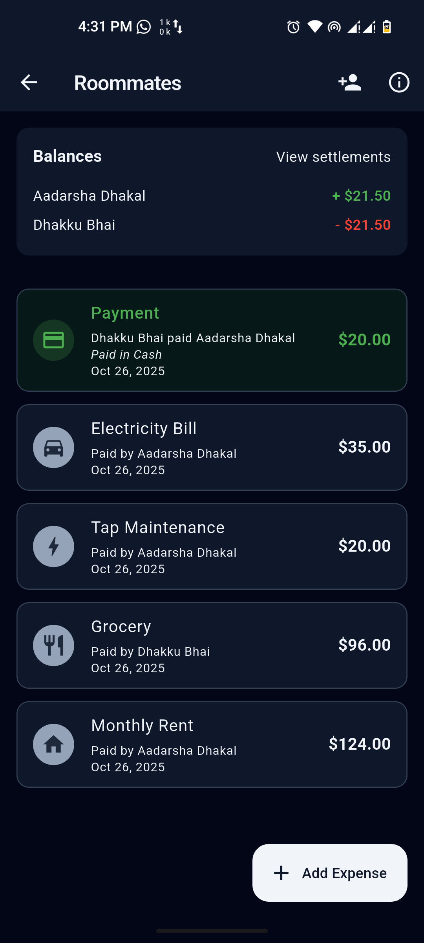Select Aadarsha Dhakal's balance row
This screenshot has height=943, width=424.
[212, 196]
